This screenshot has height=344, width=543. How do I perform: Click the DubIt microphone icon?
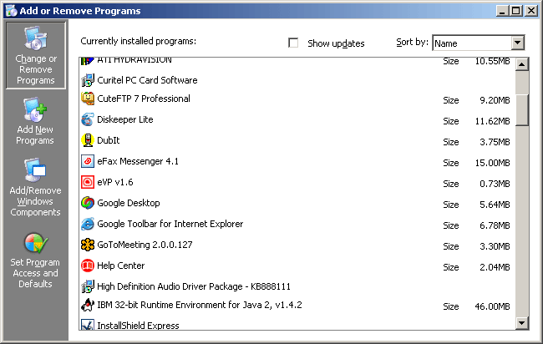88,140
